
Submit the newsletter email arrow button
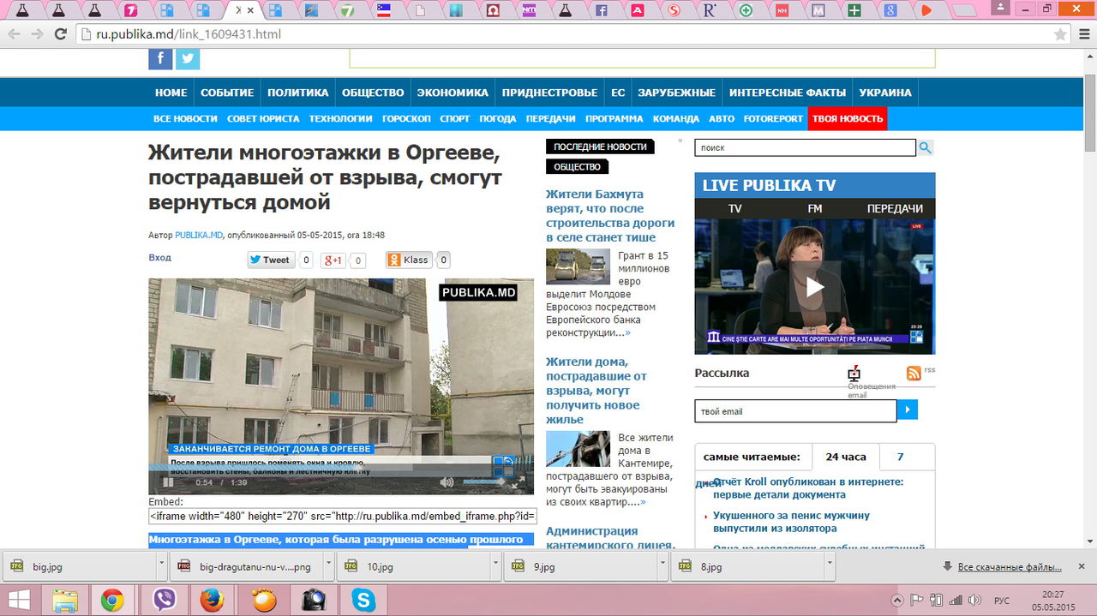[908, 411]
